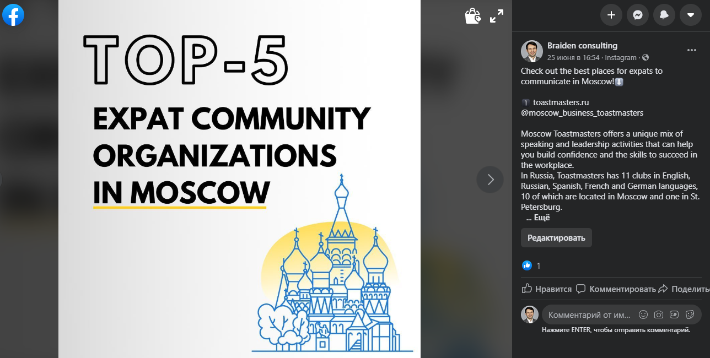Click the TOP-5 expat organizations photo
This screenshot has width=710, height=358.
point(239,179)
